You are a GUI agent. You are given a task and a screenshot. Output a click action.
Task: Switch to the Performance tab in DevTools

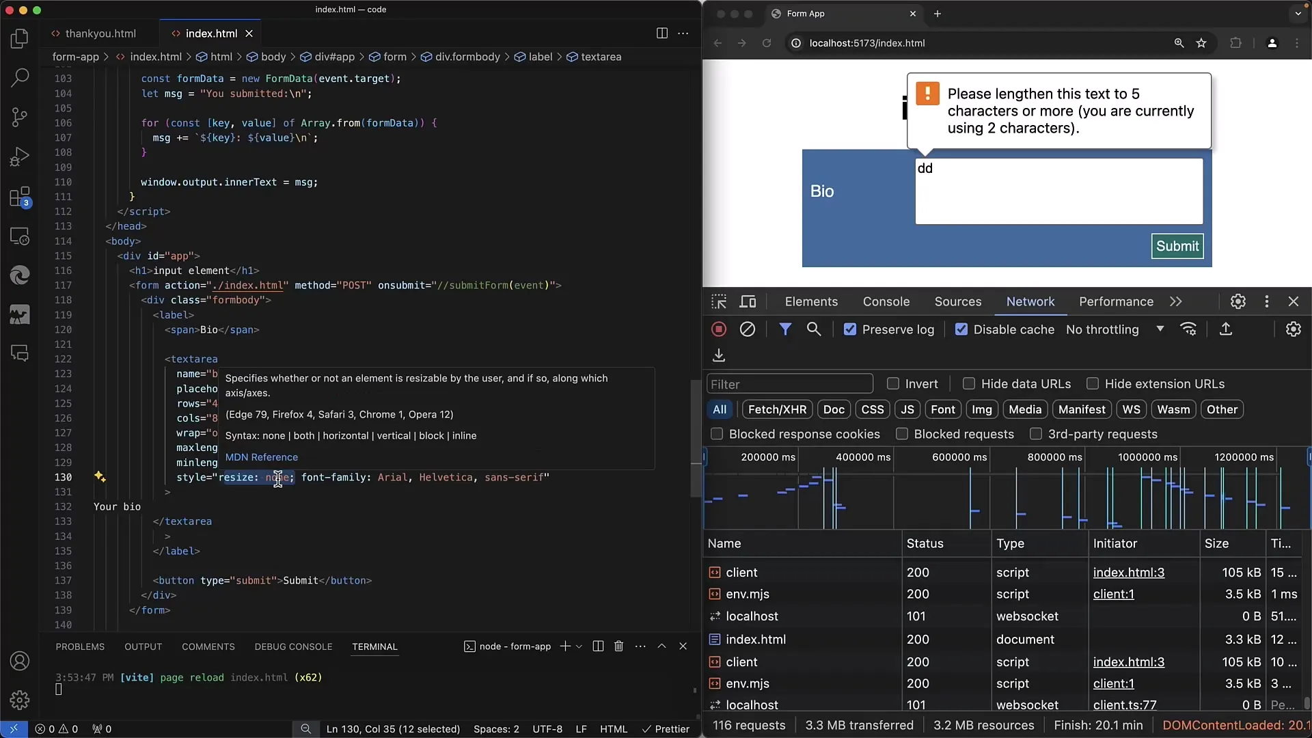(x=1116, y=301)
